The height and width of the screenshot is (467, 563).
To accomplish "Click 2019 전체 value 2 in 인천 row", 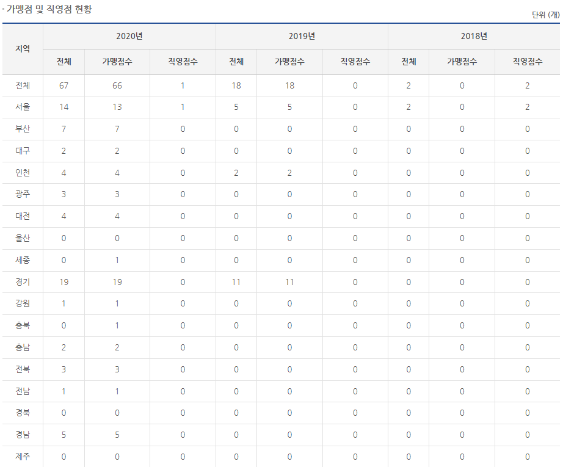I will tap(236, 173).
